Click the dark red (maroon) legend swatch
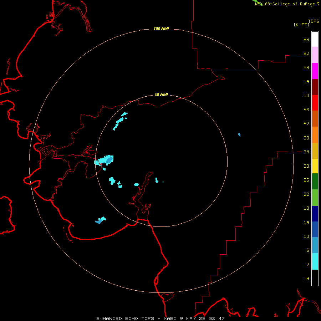Screen dimensions: 321x321 pyautogui.click(x=315, y=87)
